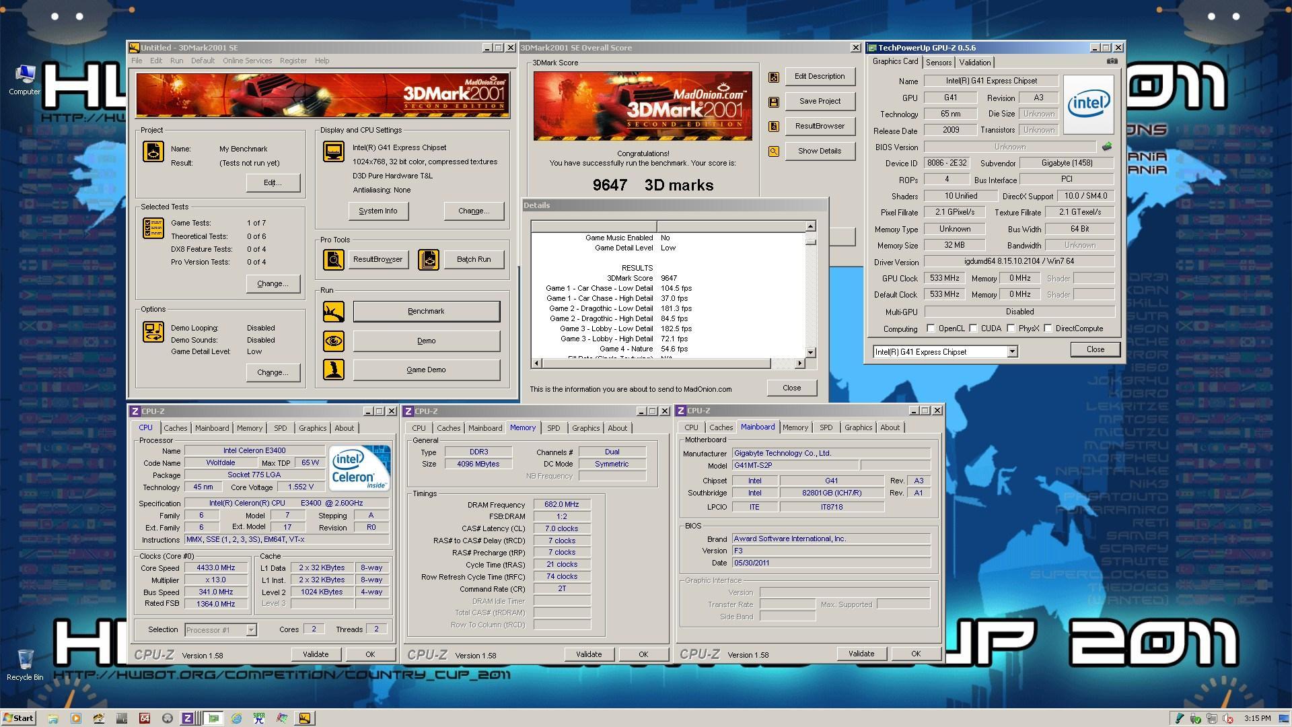This screenshot has width=1292, height=727.
Task: Click the GPU-Z camera screenshot icon
Action: click(x=1112, y=61)
